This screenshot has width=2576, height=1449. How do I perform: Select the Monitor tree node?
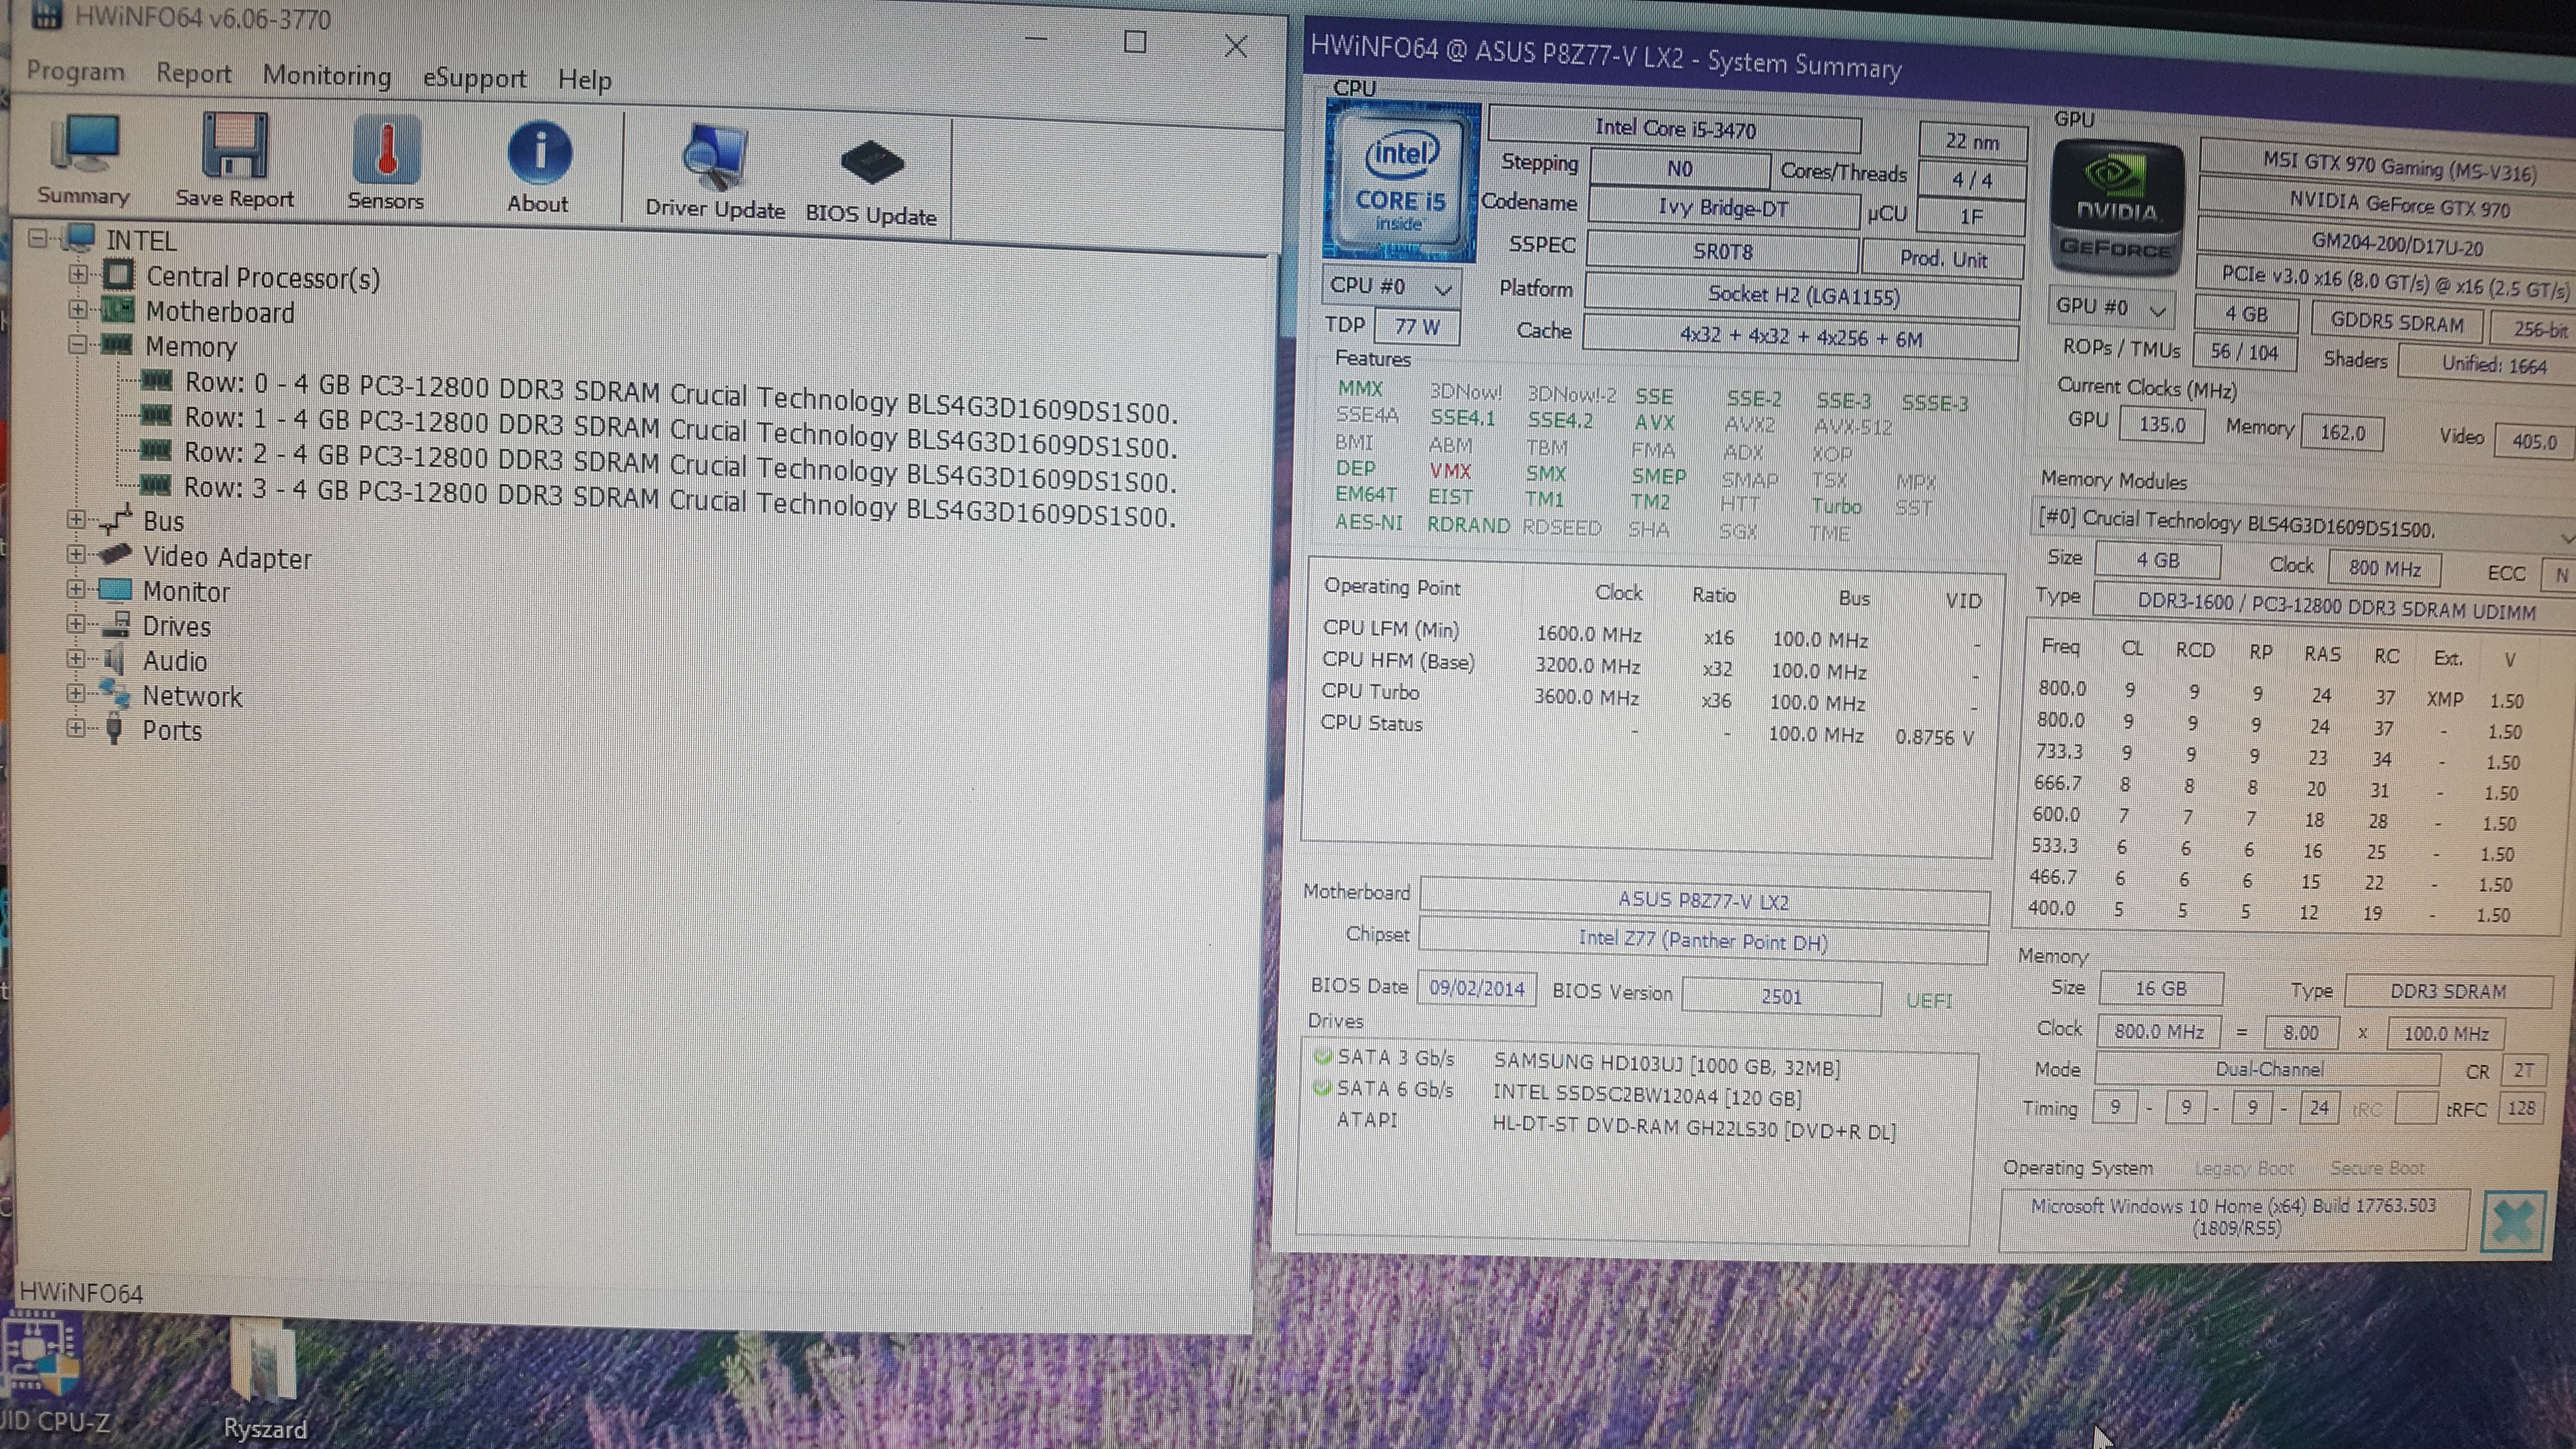[186, 591]
